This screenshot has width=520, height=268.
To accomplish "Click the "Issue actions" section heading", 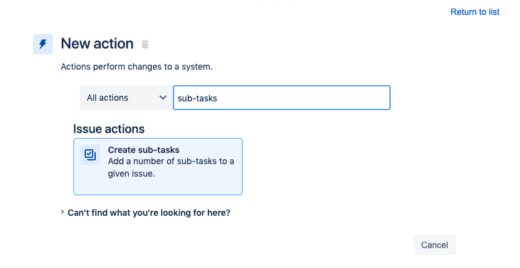I will [109, 129].
